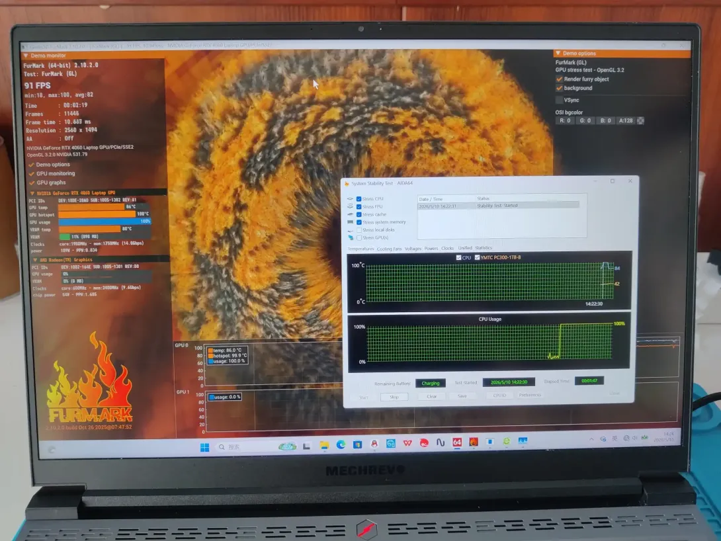
Task: Toggle GPU monitoring in Demo monitor
Action: (32, 174)
